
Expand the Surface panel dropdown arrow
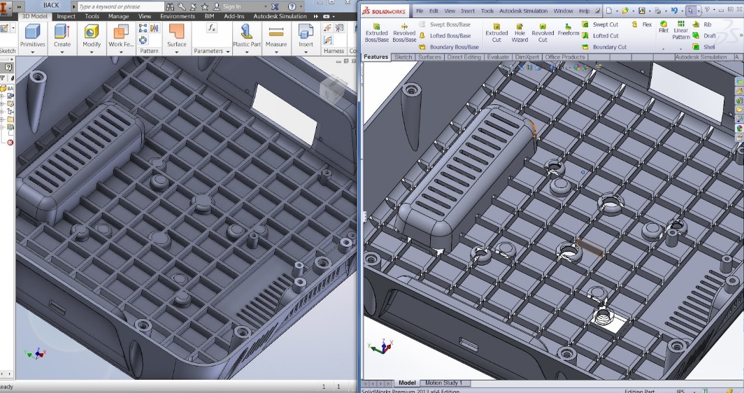[x=176, y=52]
